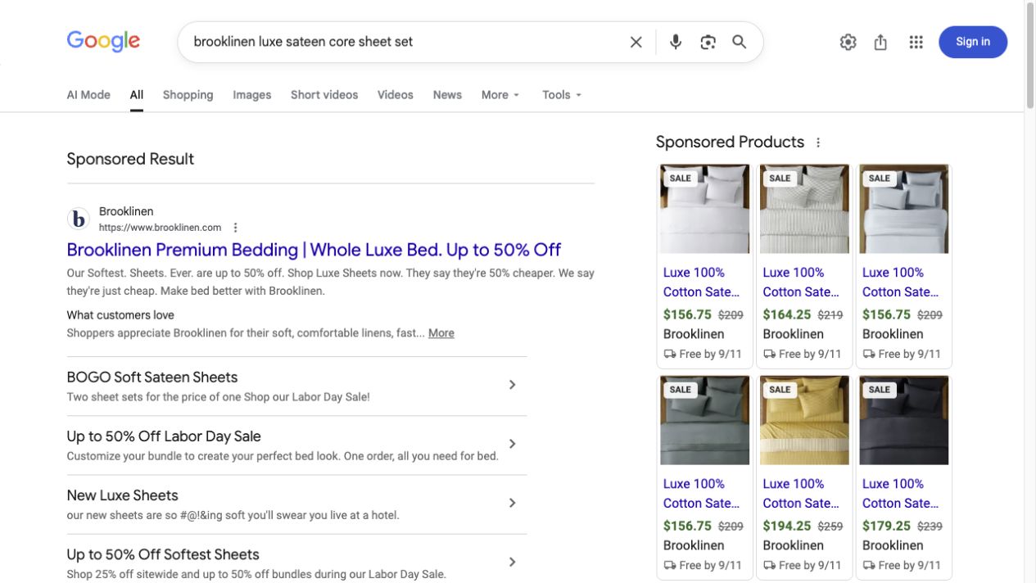Click the Brooklinen site name above ad URL

click(x=126, y=211)
